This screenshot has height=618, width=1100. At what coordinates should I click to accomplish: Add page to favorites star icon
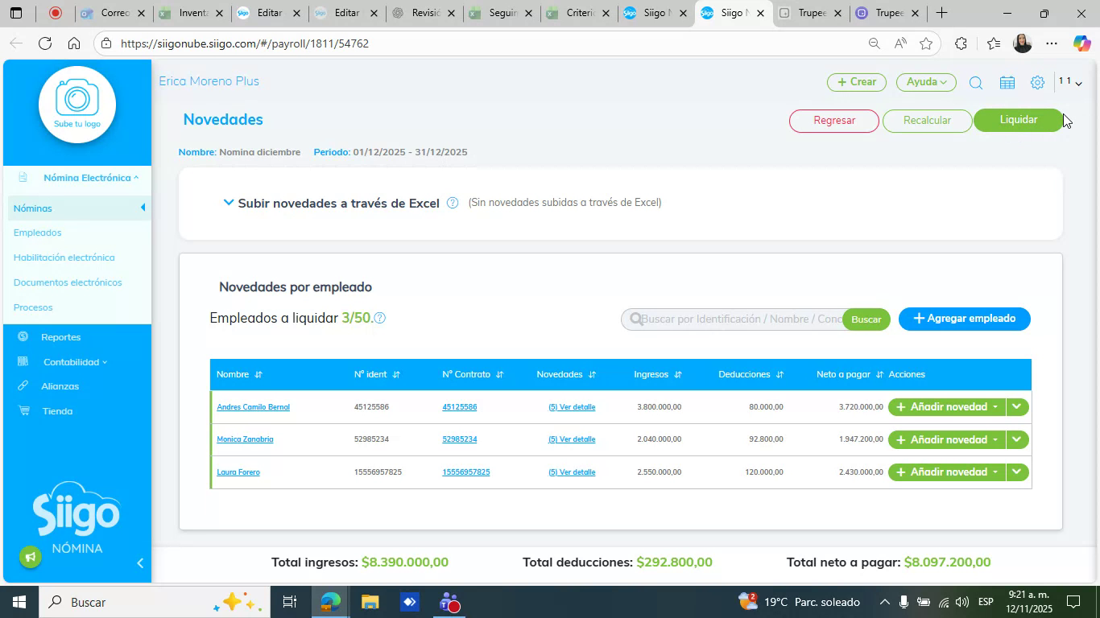pyautogui.click(x=926, y=43)
